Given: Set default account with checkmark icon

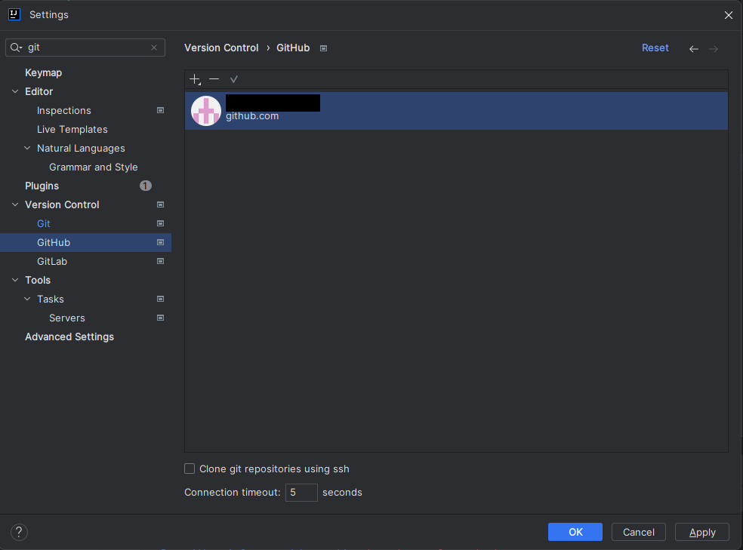Looking at the screenshot, I should 233,79.
